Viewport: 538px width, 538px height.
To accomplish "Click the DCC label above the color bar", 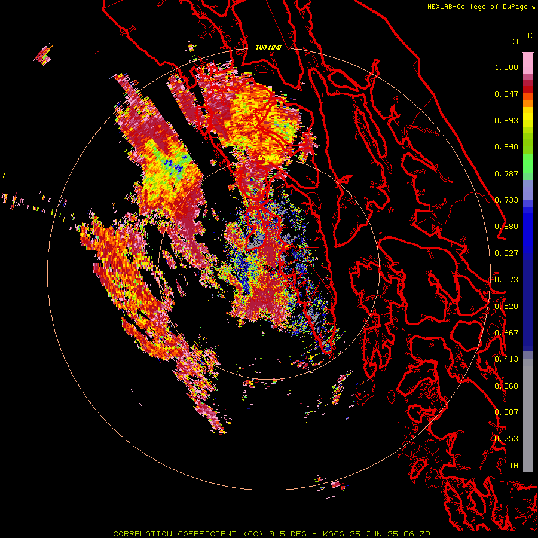I will pyautogui.click(x=525, y=36).
